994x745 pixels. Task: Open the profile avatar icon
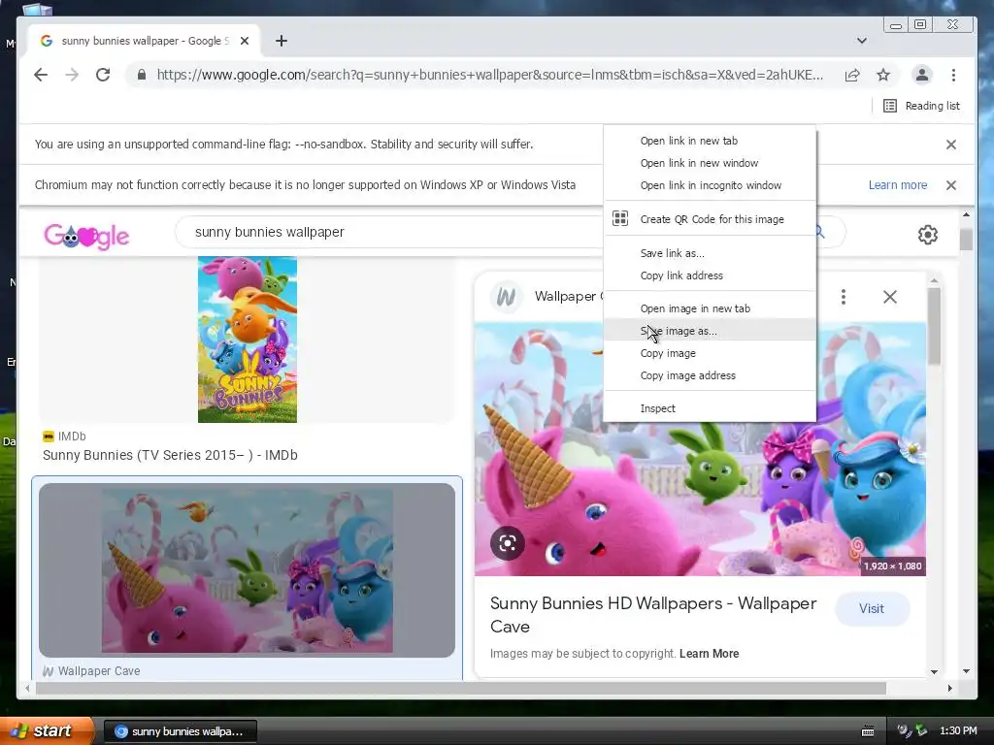point(922,75)
